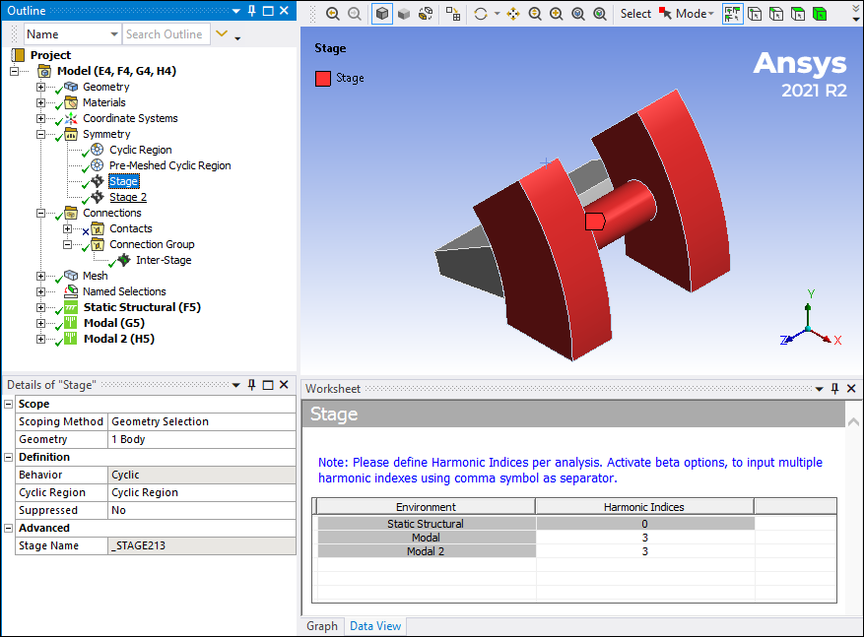Image resolution: width=864 pixels, height=637 pixels.
Task: Switch to the Graph tab
Action: tap(321, 626)
